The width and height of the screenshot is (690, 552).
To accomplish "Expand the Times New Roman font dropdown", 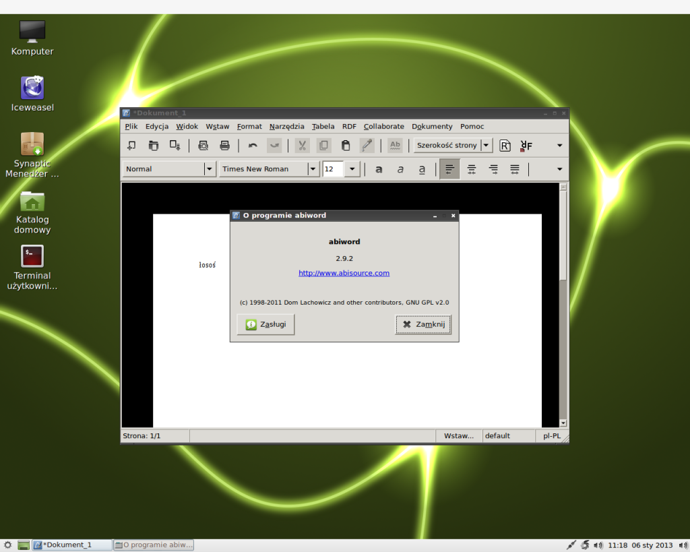I will click(x=313, y=169).
